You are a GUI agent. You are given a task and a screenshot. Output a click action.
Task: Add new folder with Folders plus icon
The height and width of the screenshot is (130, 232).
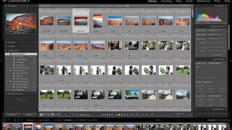pos(36,47)
